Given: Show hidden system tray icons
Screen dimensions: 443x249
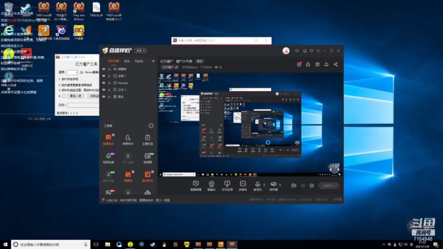Looking at the screenshot, I should (383, 245).
